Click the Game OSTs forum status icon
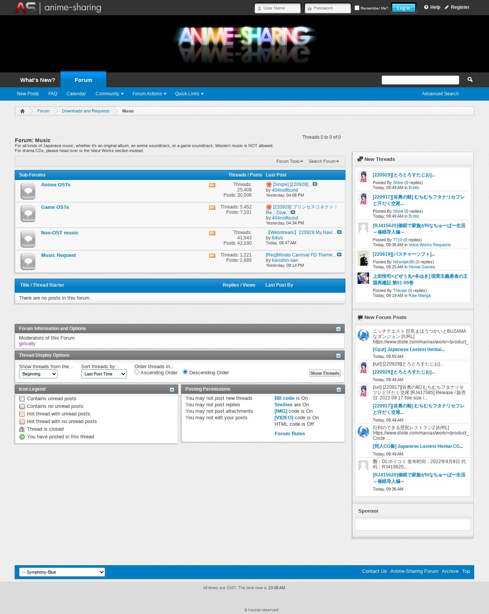 click(28, 213)
